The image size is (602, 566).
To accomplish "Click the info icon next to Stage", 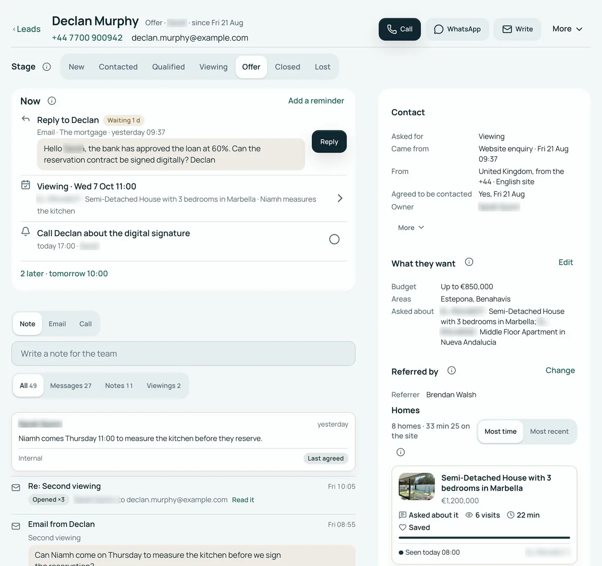I will coord(47,67).
